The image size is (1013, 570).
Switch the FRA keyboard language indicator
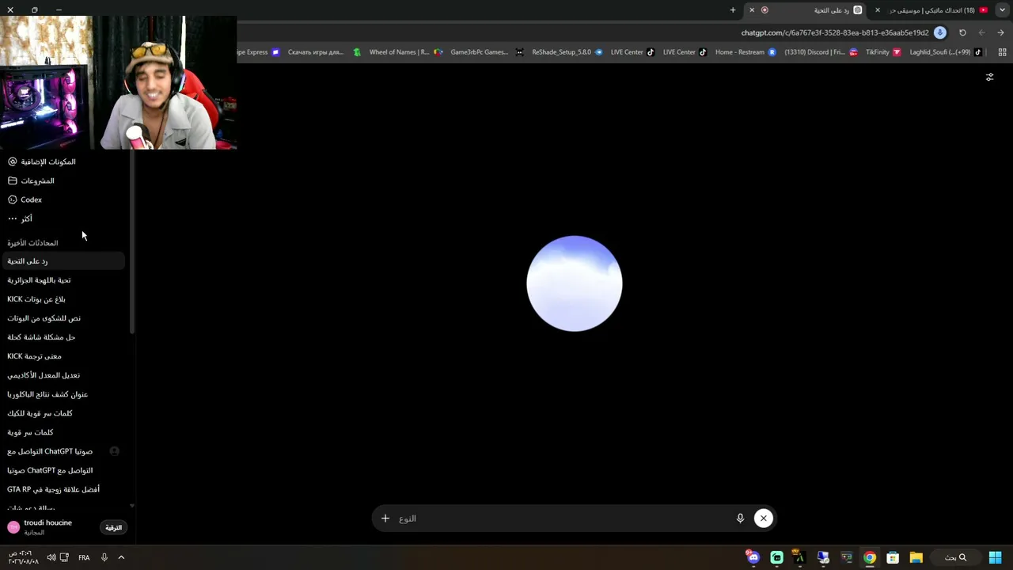click(x=84, y=557)
